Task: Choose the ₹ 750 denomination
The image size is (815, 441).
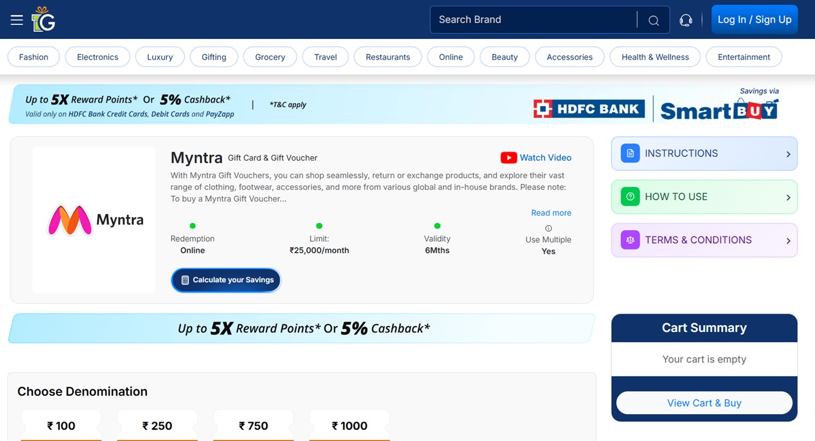Action: (x=254, y=425)
